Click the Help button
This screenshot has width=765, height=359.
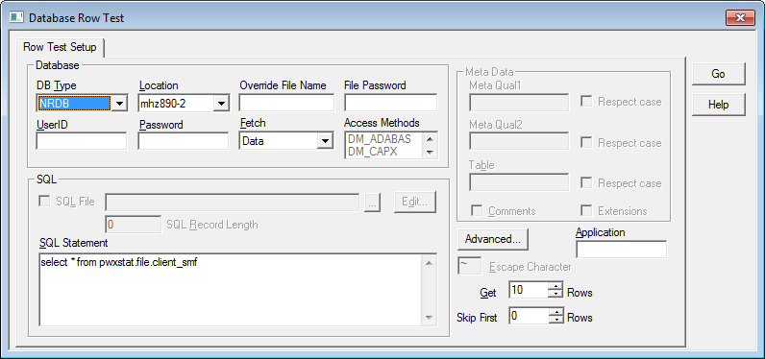(x=718, y=105)
